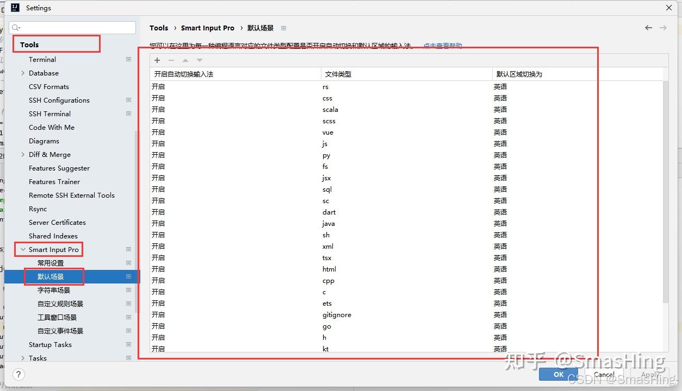Image resolution: width=682 pixels, height=391 pixels.
Task: Click the OK button
Action: pos(558,374)
